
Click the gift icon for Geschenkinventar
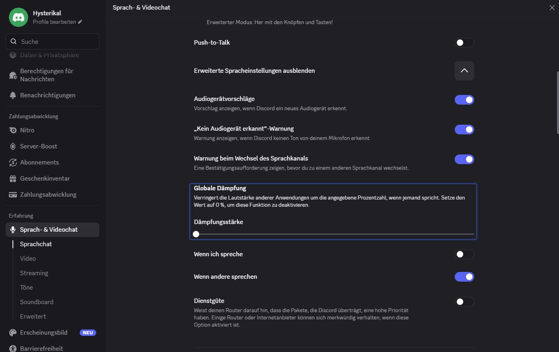[13, 179]
